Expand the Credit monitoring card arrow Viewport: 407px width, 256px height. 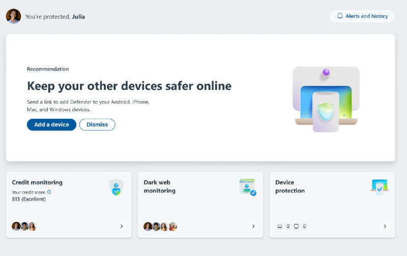click(x=122, y=227)
